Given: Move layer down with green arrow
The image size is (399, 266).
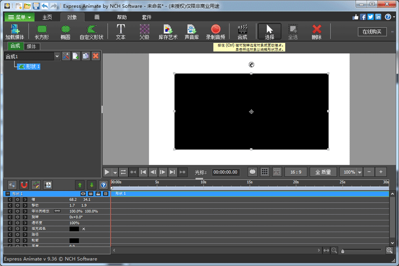Looking at the screenshot, I should (92, 185).
